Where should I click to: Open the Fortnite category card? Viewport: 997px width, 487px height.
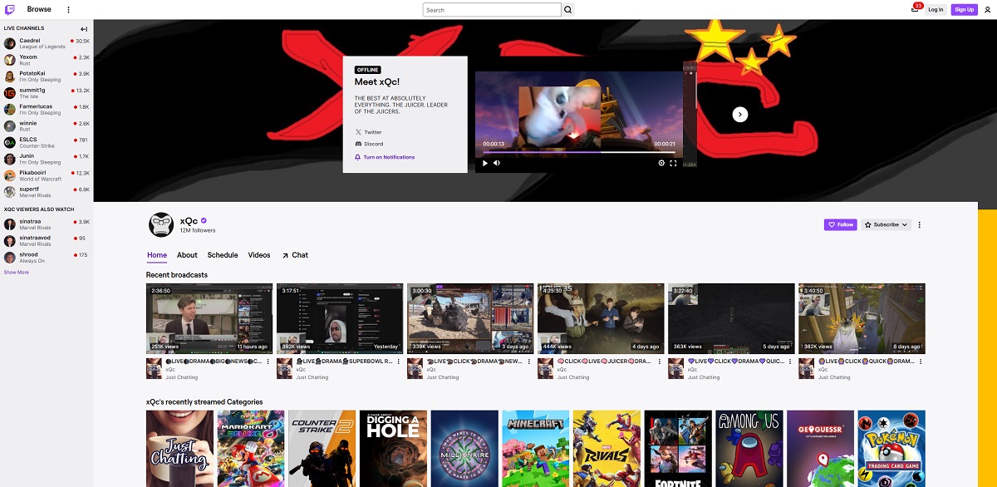[679, 448]
